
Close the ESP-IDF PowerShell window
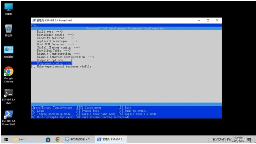(x=217, y=20)
